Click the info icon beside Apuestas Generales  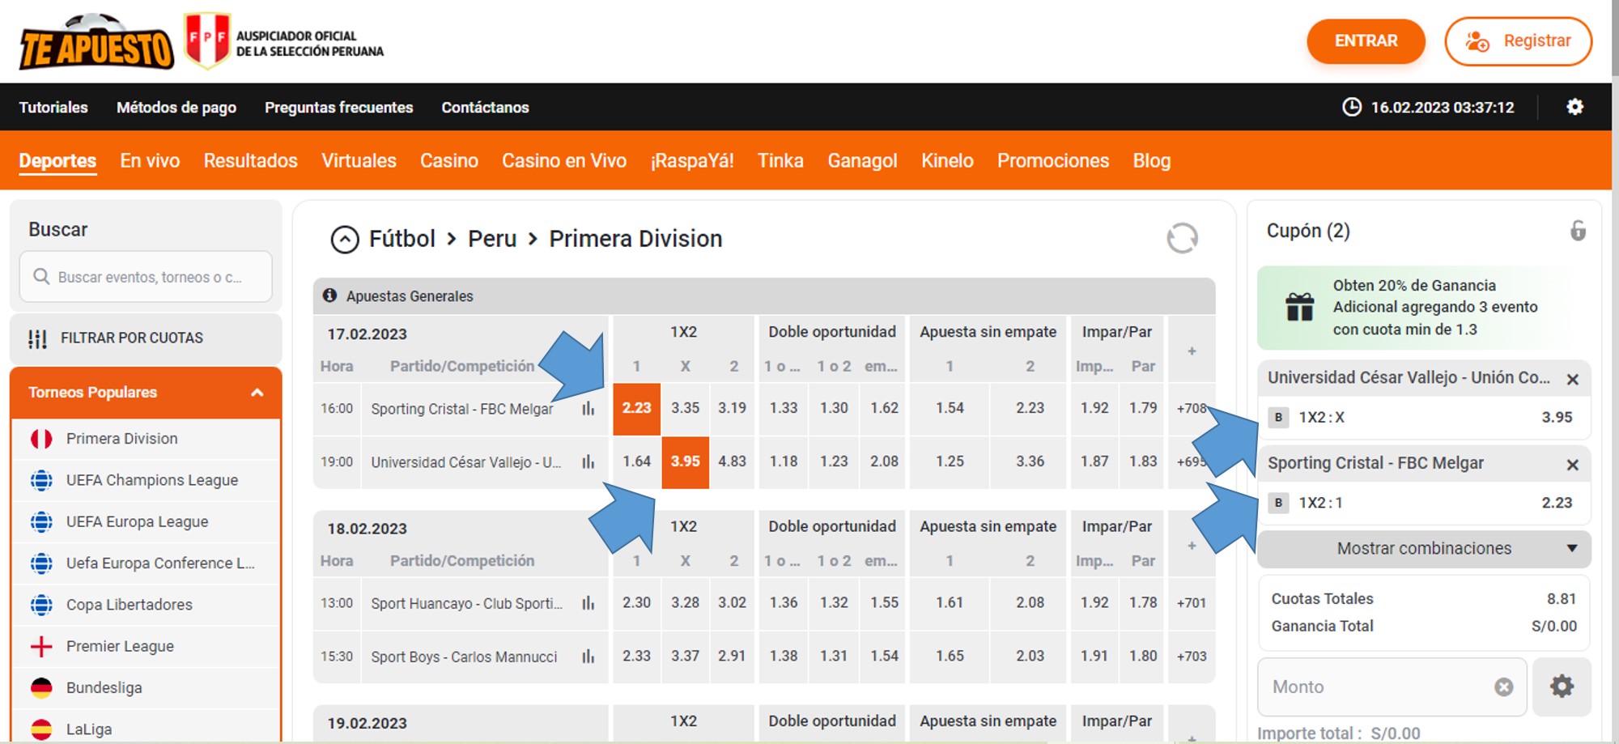(329, 295)
